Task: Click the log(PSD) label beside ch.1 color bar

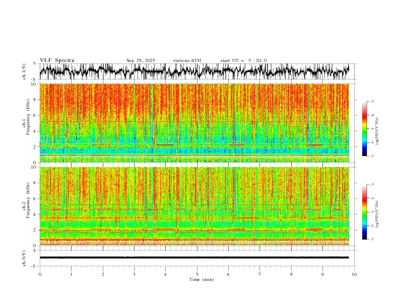Action: point(377,131)
